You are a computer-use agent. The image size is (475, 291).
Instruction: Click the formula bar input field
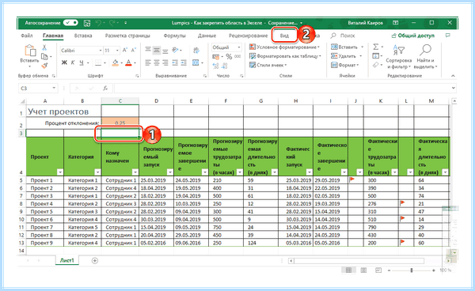point(283,88)
